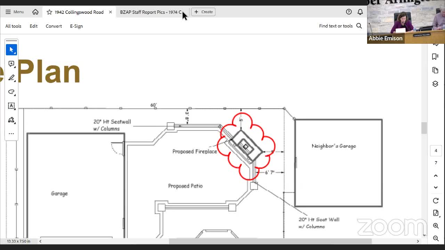Select the freehand draw loop tool
Image resolution: width=445 pixels, height=250 pixels.
pos(11,92)
